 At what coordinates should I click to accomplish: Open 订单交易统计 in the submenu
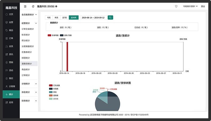[x=28, y=29]
